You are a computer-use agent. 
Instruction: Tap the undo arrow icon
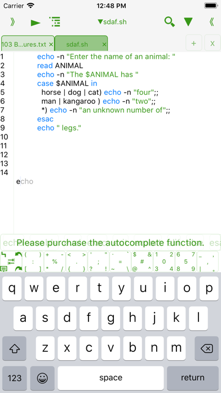coord(18,255)
